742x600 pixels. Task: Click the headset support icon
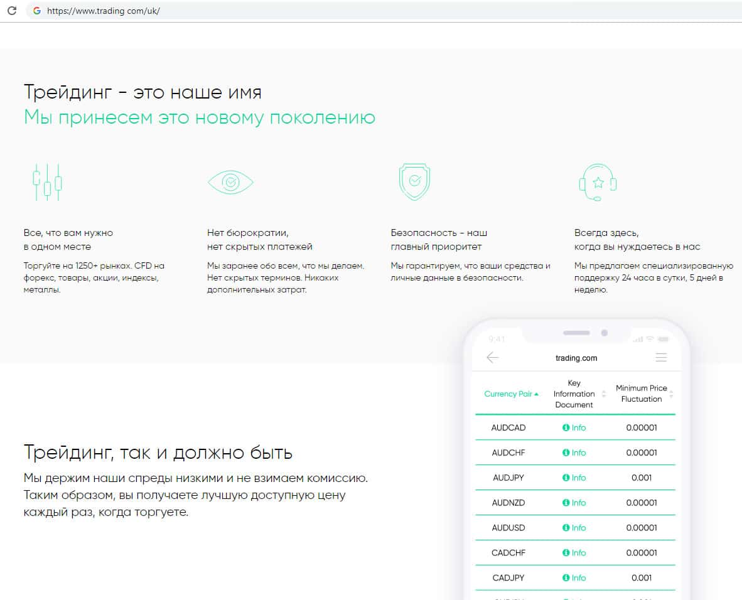click(597, 183)
